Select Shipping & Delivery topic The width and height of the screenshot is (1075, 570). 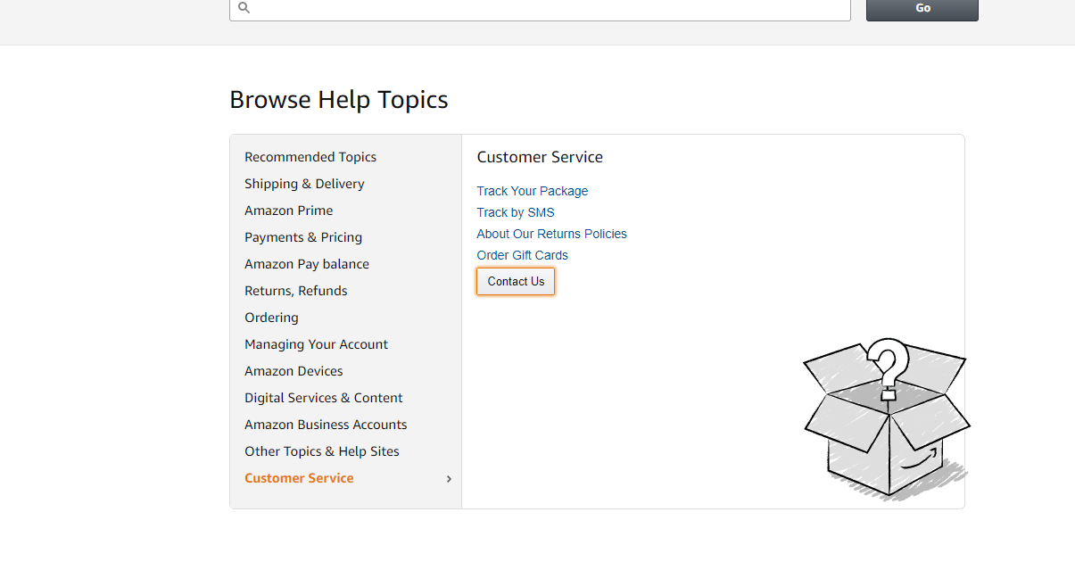coord(304,184)
